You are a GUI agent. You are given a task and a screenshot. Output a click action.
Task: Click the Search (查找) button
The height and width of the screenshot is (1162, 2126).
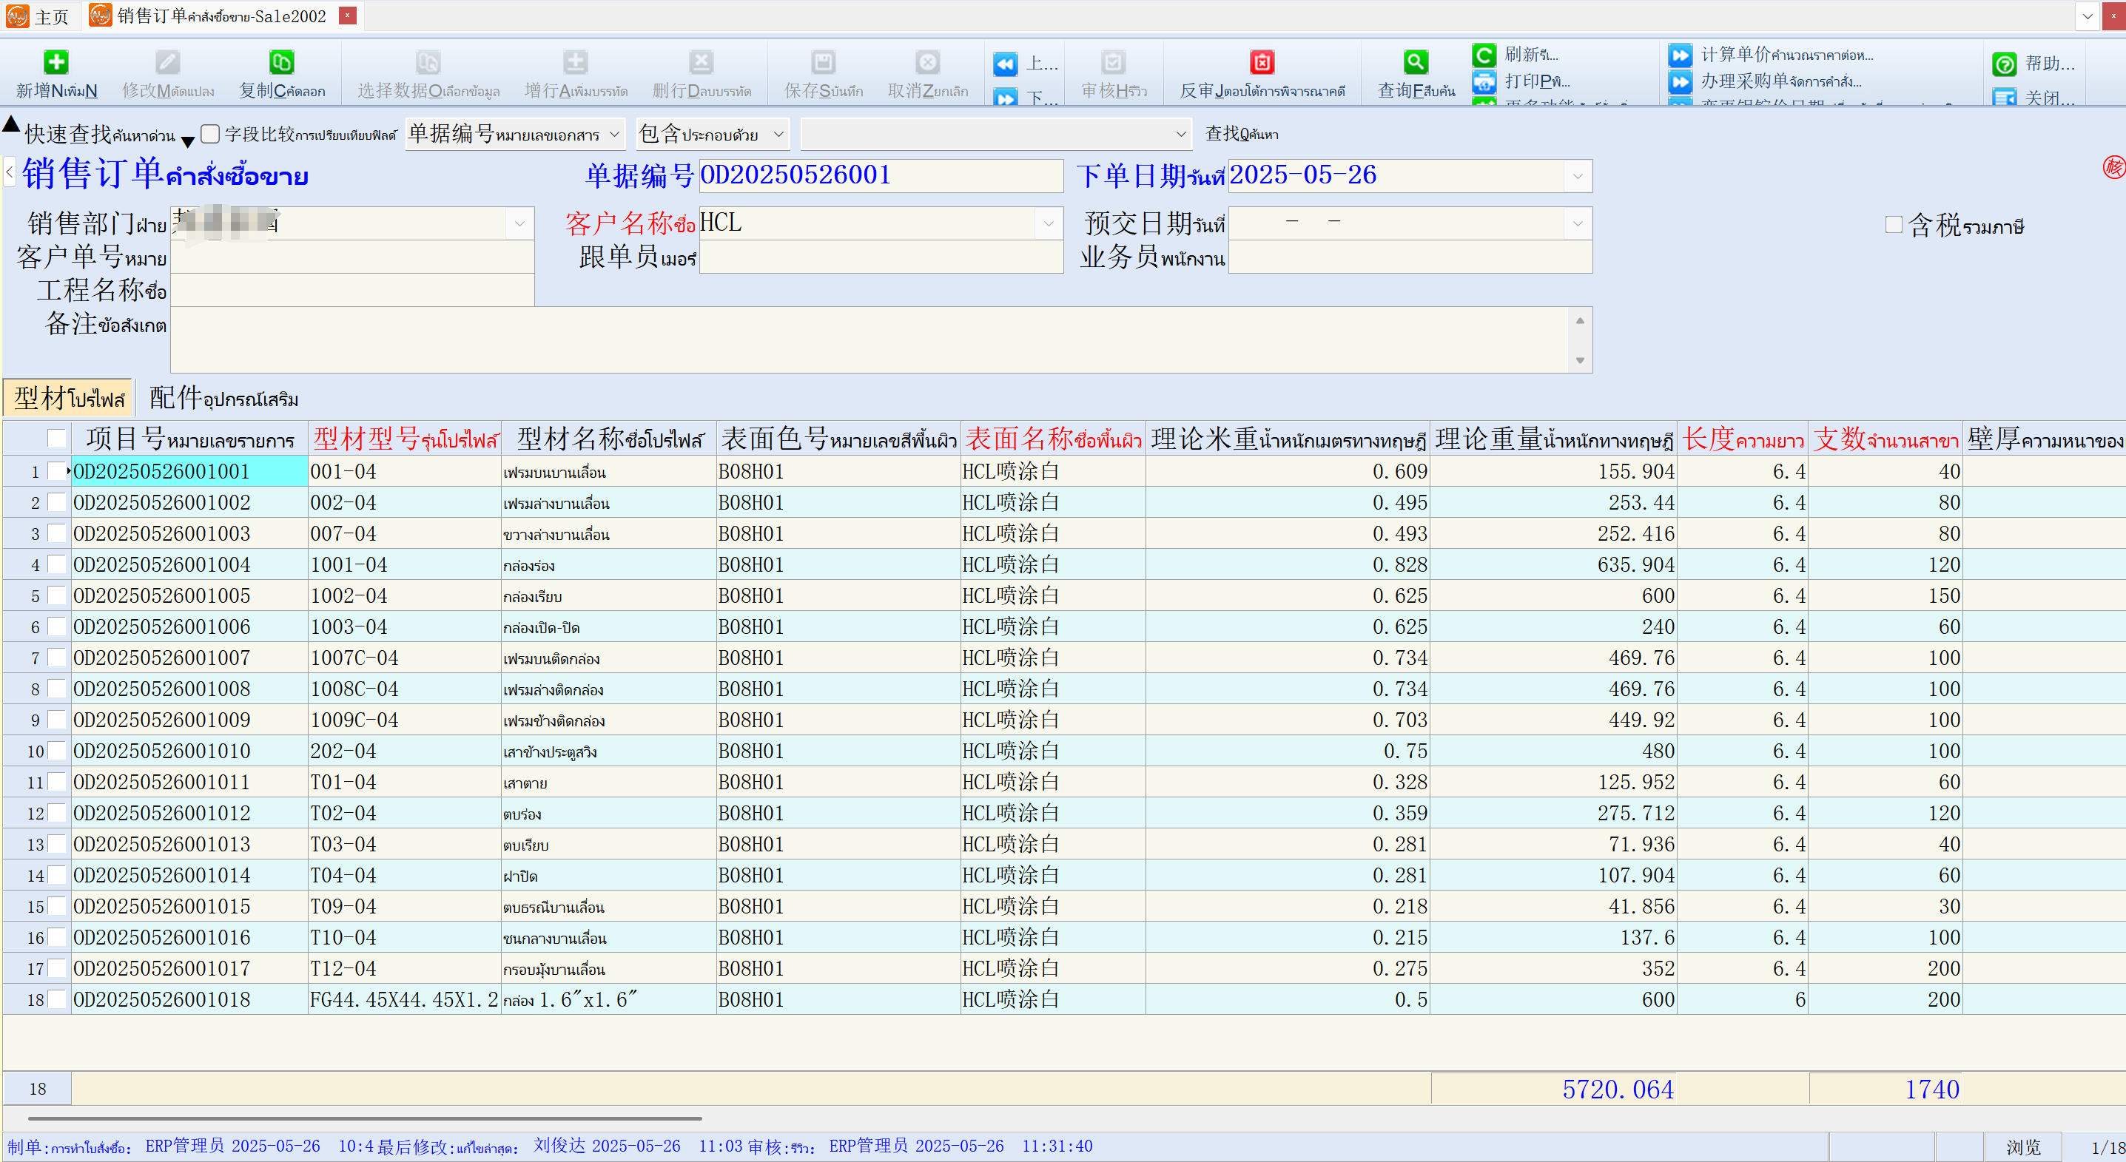[x=1241, y=134]
